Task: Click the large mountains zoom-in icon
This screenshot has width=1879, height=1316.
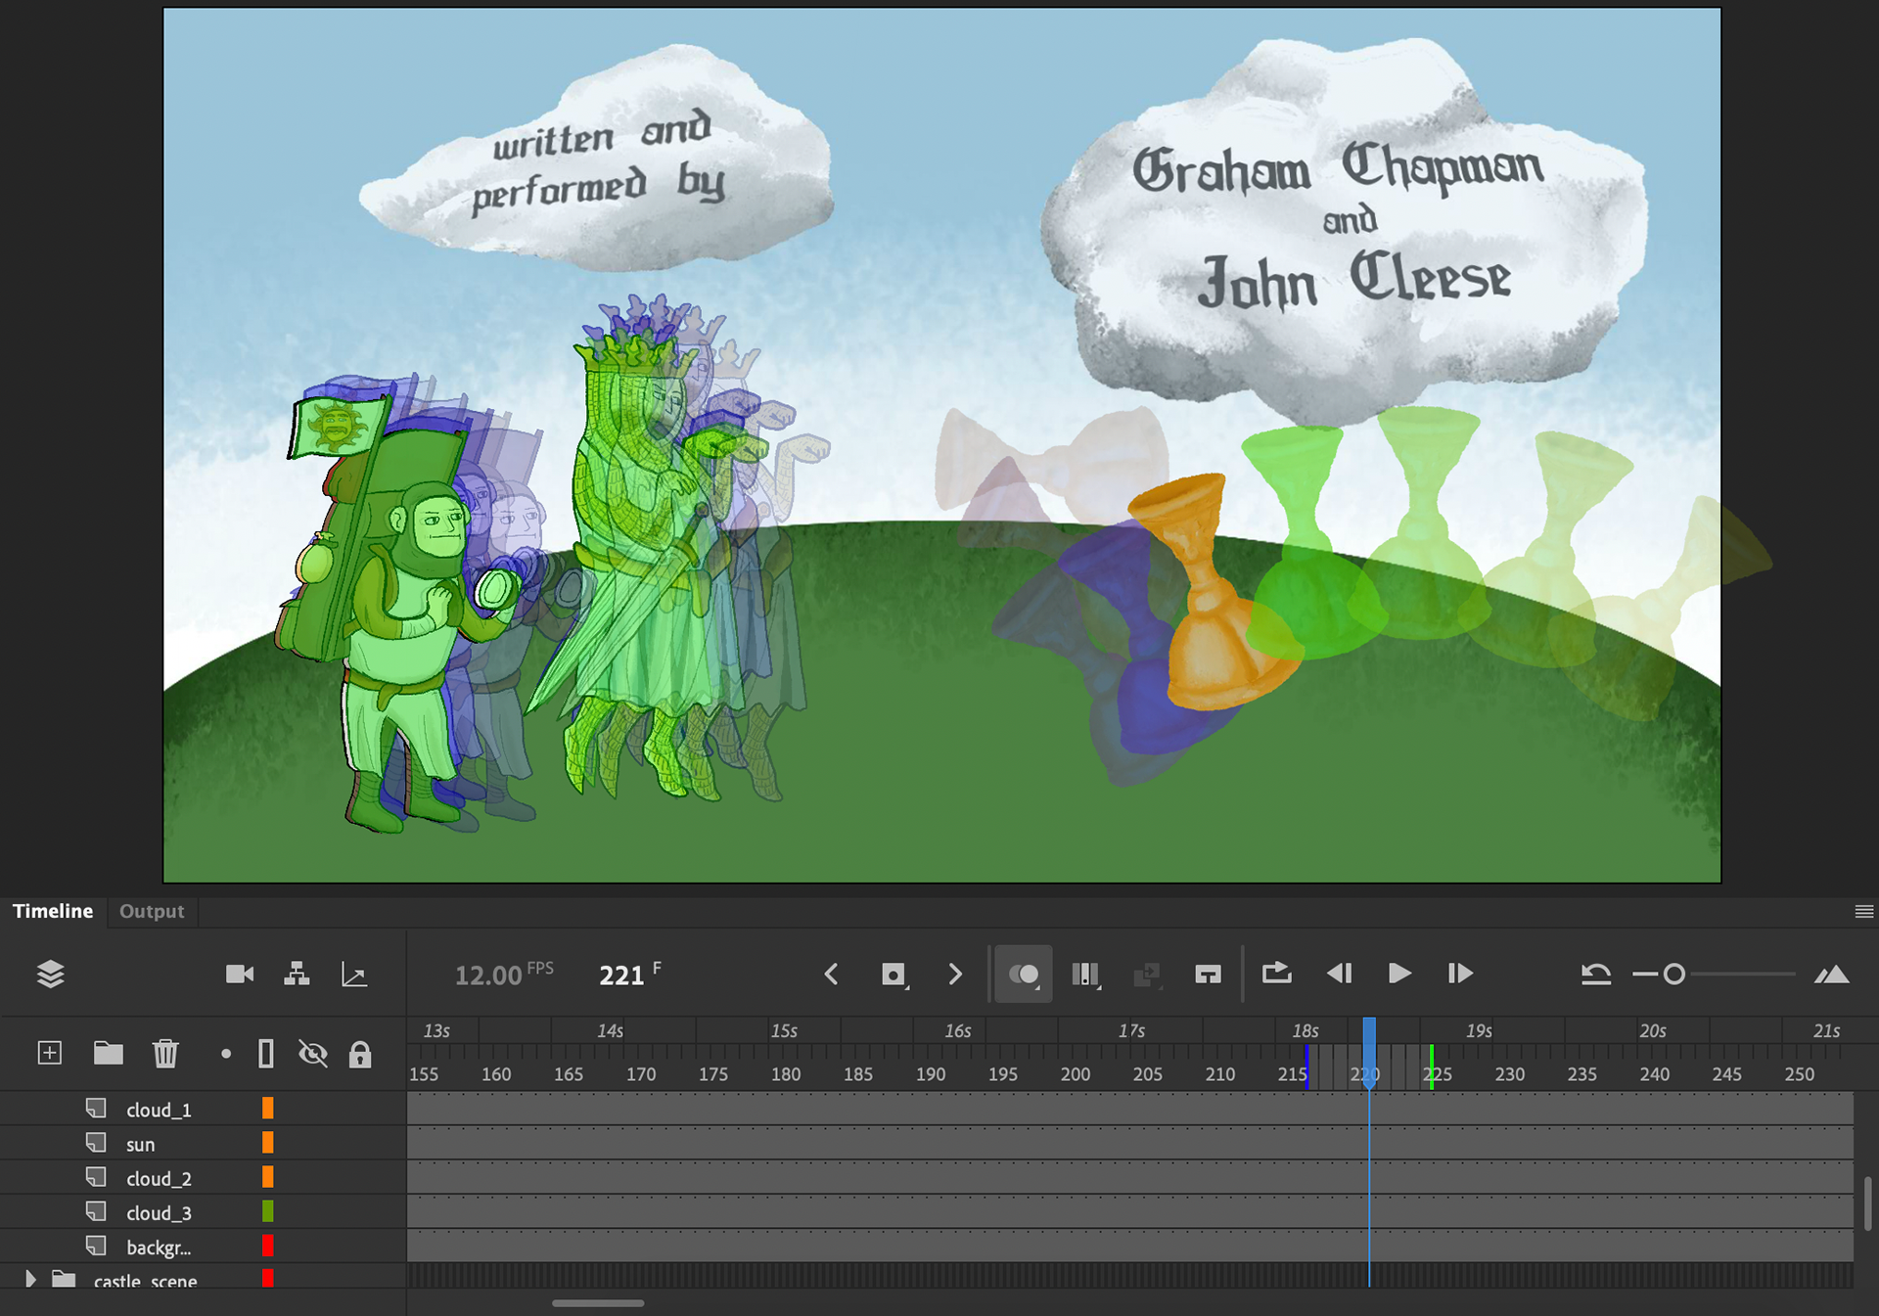Action: (x=1831, y=974)
